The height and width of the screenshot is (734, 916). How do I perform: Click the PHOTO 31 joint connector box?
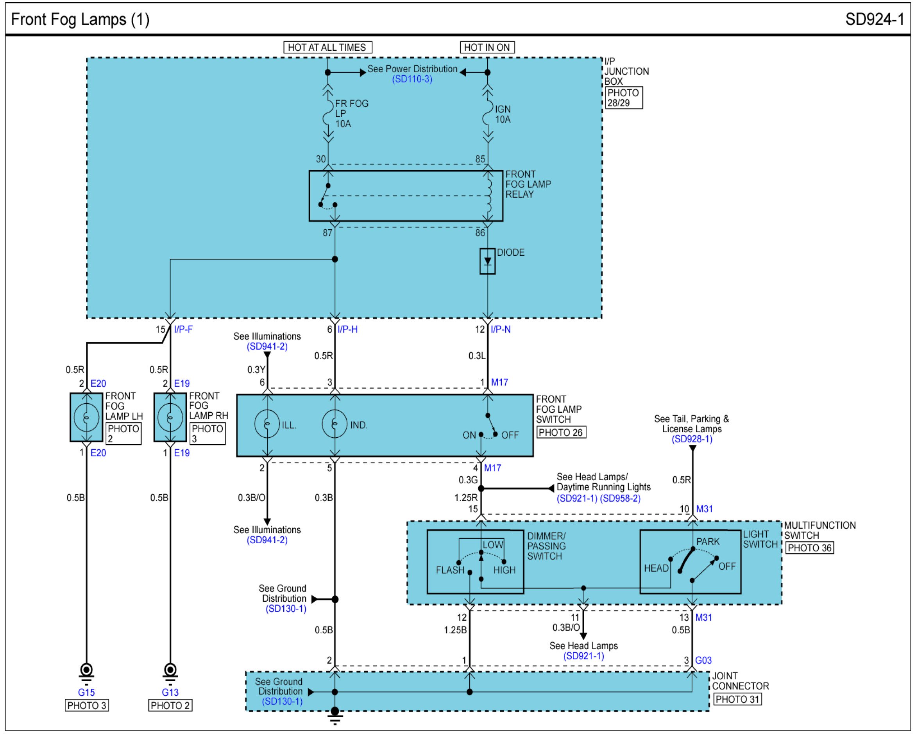click(737, 700)
